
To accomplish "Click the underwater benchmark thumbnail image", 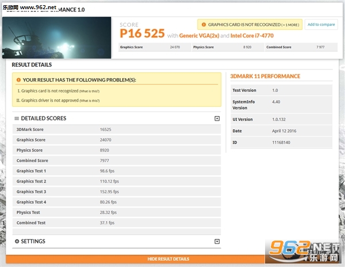I will click(x=57, y=37).
